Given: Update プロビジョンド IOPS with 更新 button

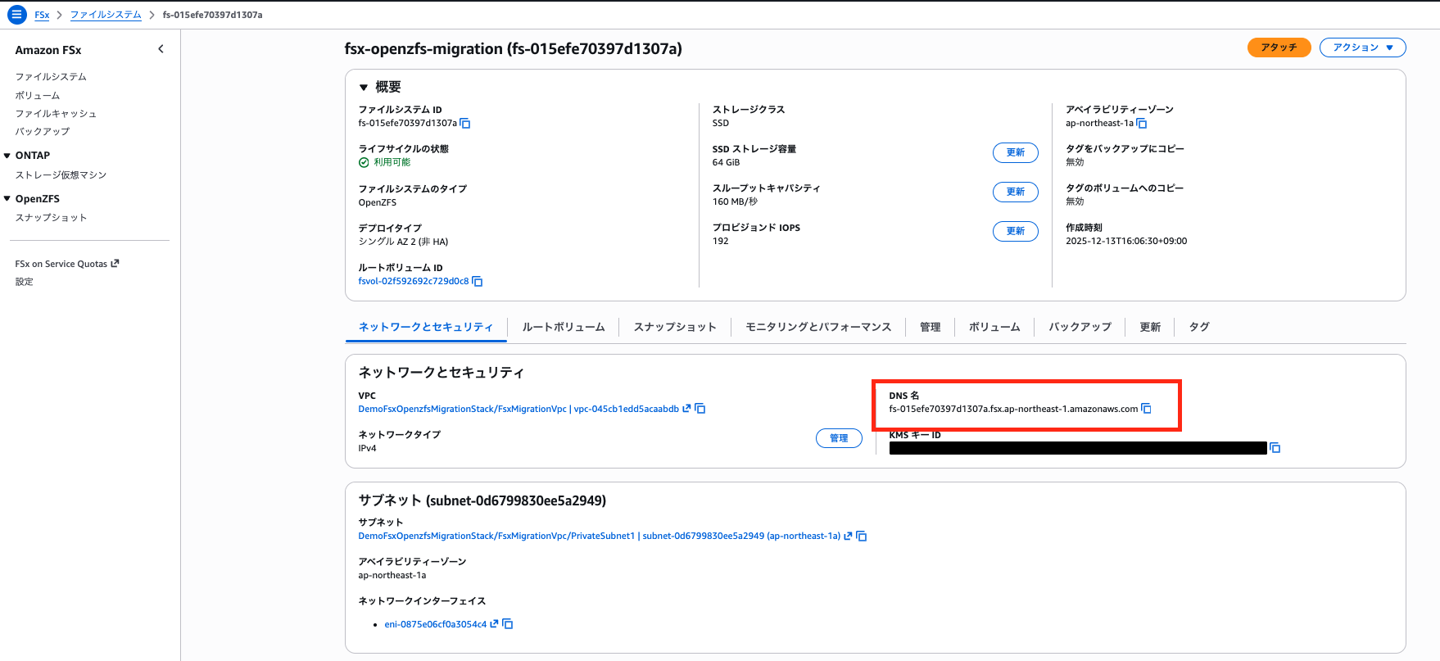Looking at the screenshot, I should [x=1016, y=231].
